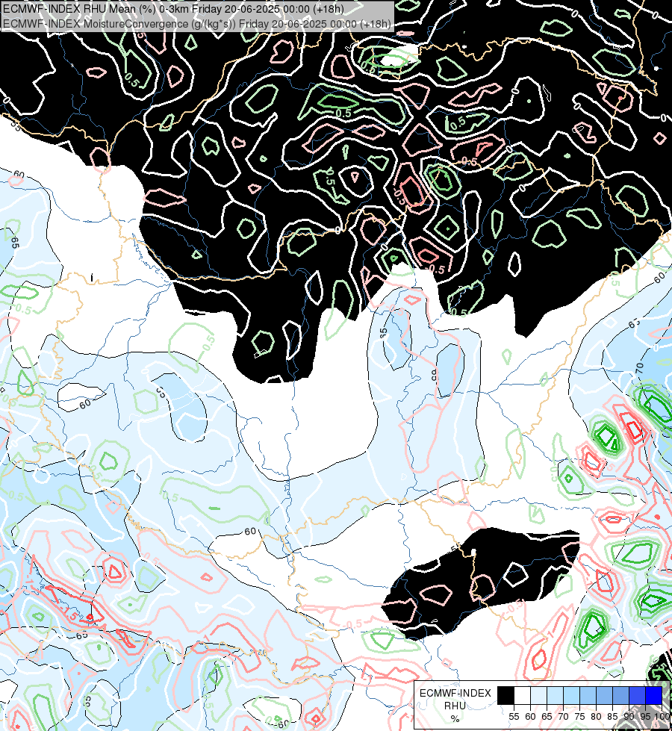
Task: Click the legend tick label 75
Action: tap(579, 717)
